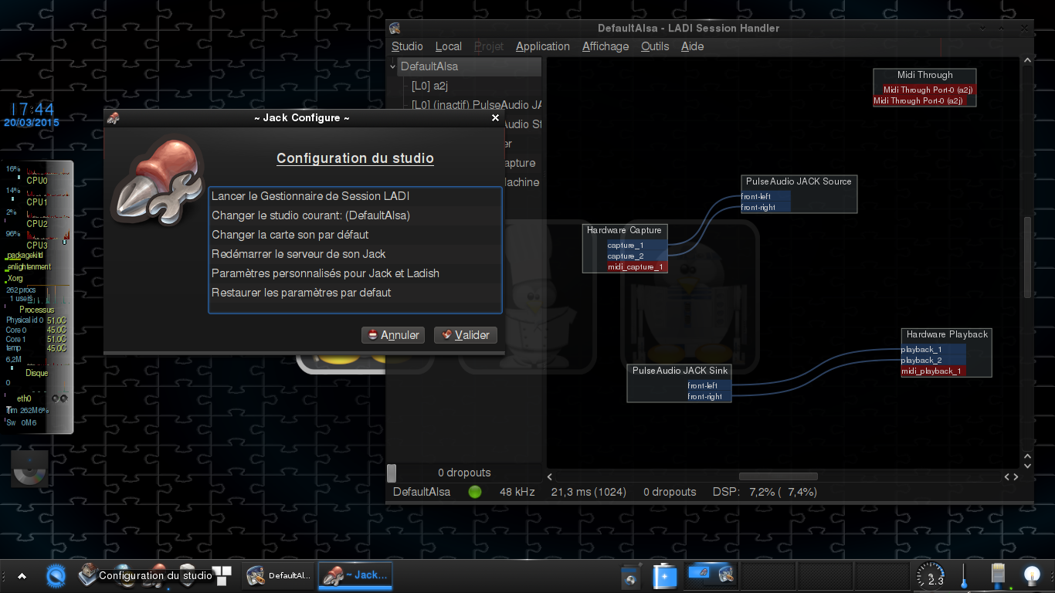Open the network ethernet tray icon
This screenshot has width=1055, height=593.
[997, 576]
